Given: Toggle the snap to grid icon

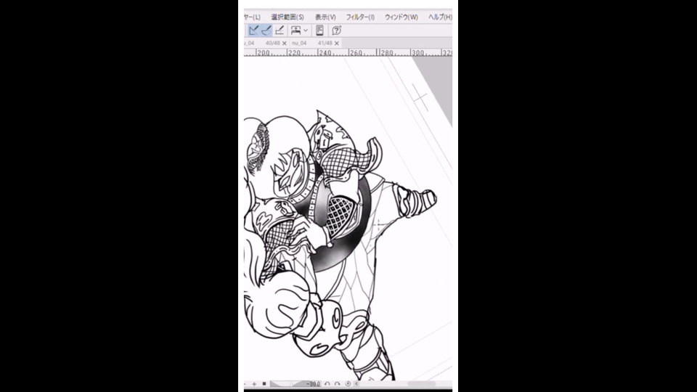Looking at the screenshot, I should [x=279, y=30].
